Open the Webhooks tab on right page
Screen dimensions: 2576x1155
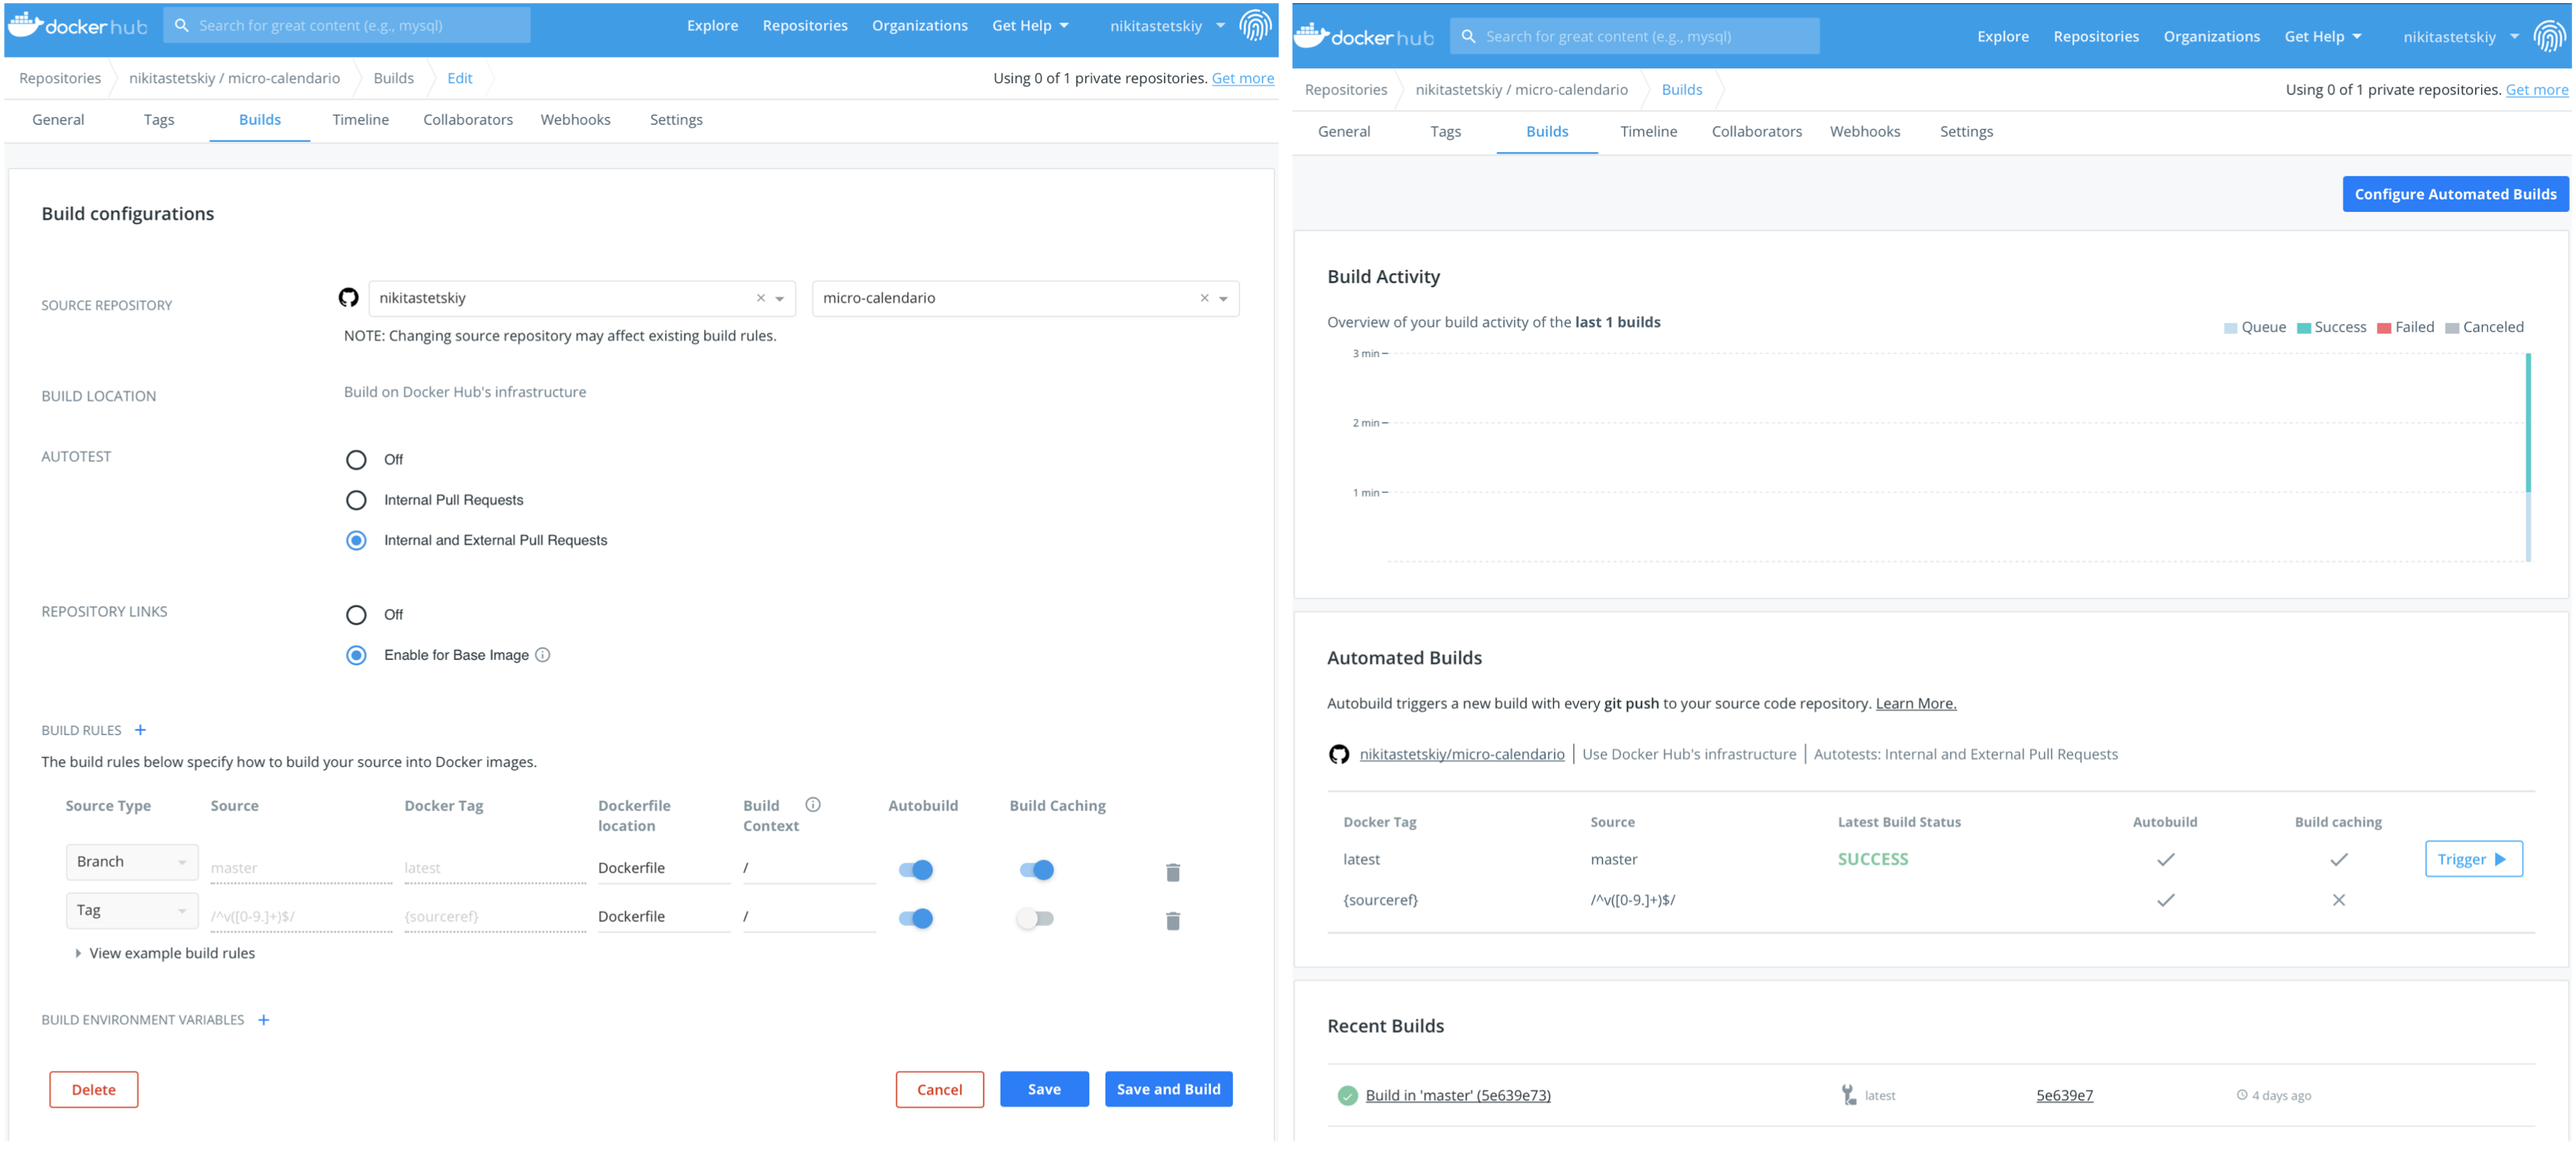[1864, 132]
